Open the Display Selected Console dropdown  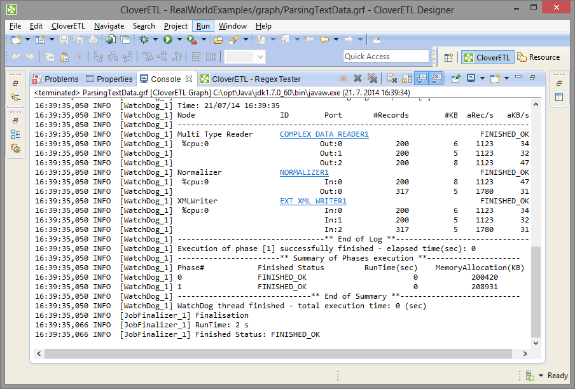(x=482, y=78)
